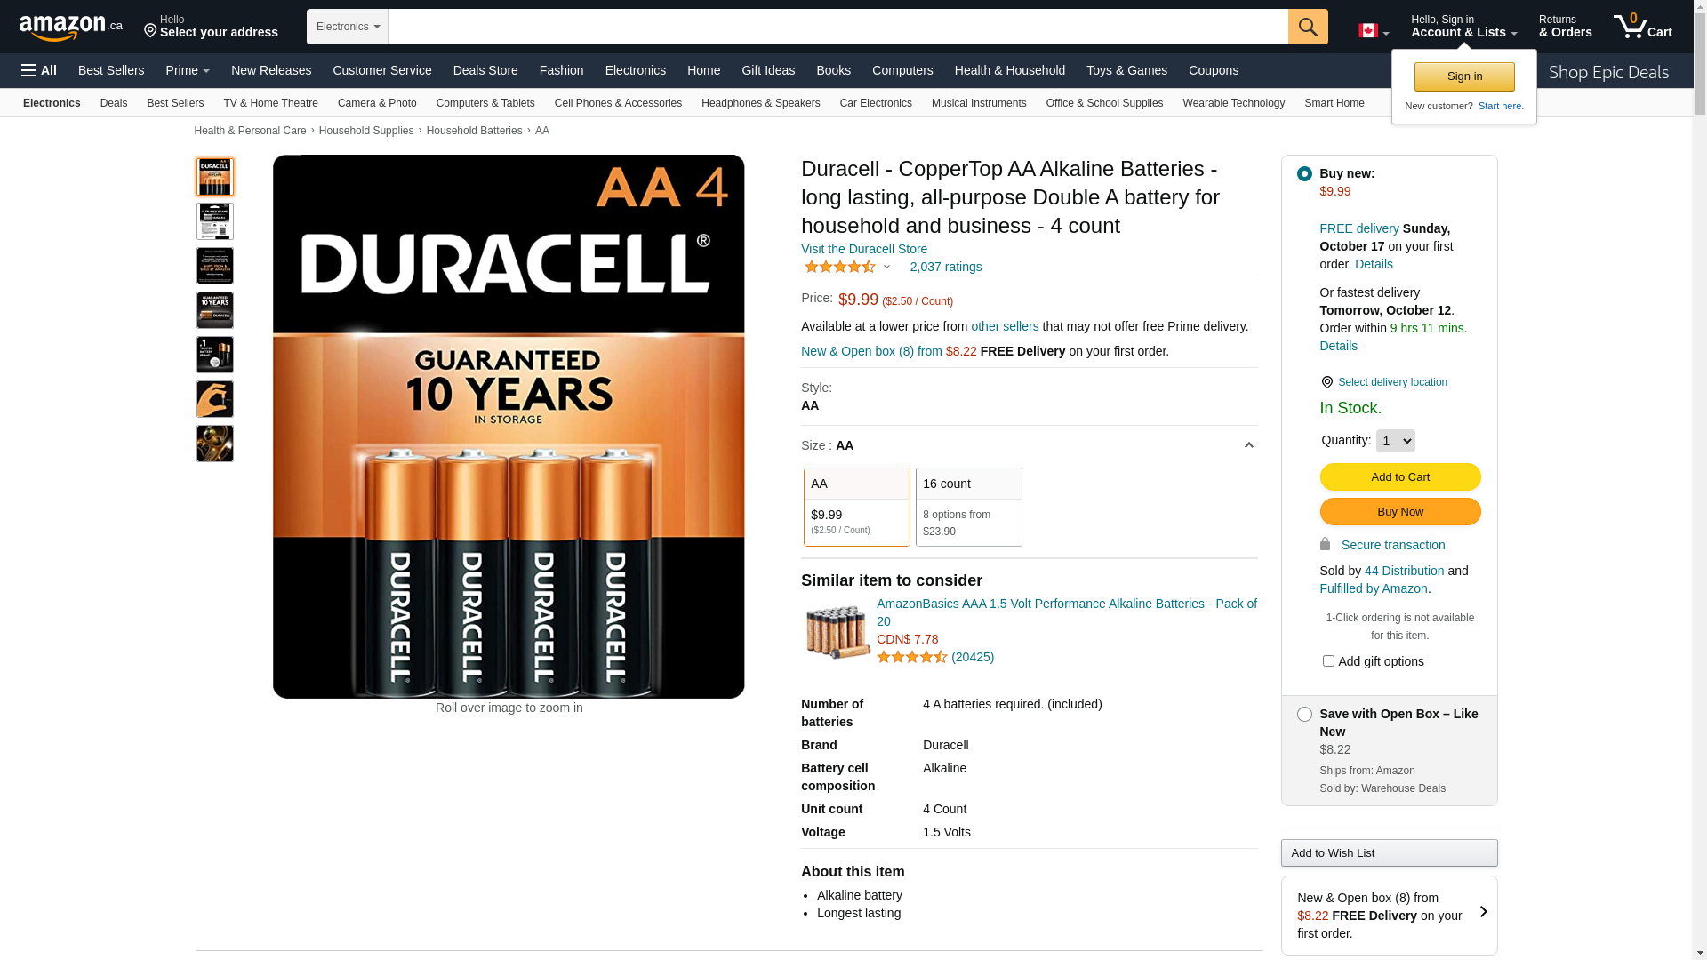The image size is (1707, 960).
Task: Open the Electronics search category dropdown
Action: tap(348, 27)
